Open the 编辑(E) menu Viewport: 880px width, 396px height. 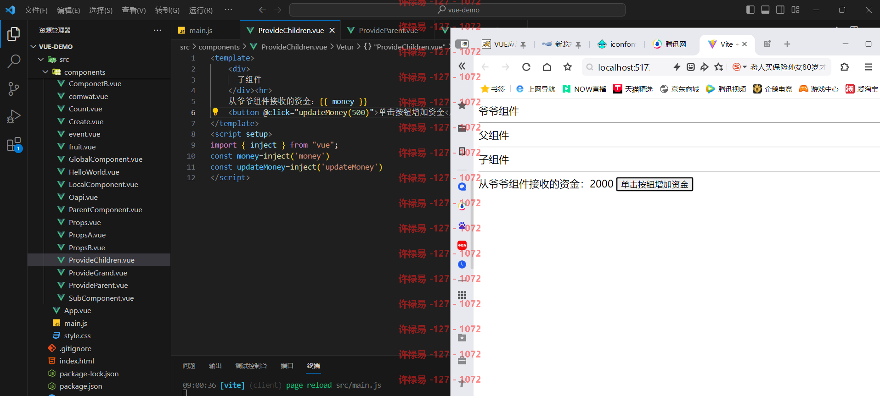(68, 10)
